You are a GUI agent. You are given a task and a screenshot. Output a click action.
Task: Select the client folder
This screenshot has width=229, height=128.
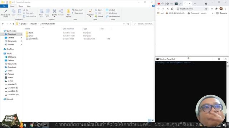point(30,33)
